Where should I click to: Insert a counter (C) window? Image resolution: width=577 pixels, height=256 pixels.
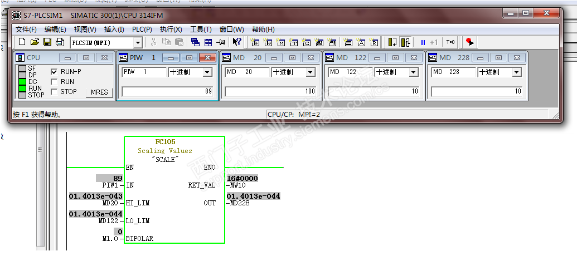pos(306,42)
